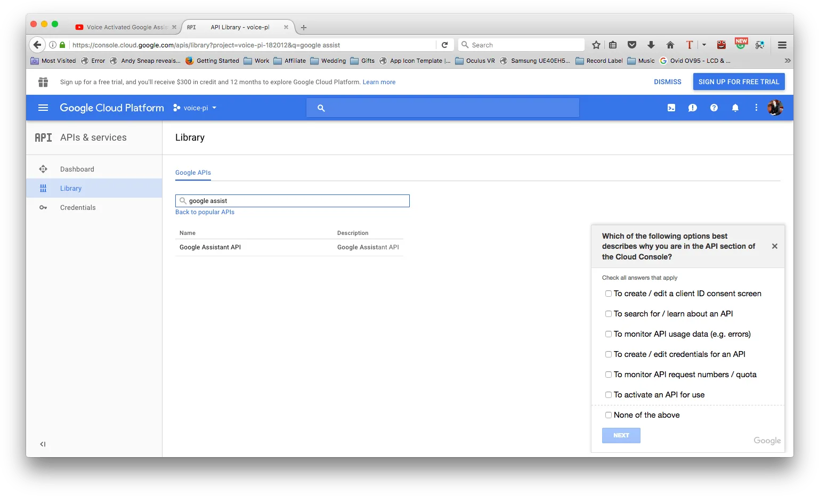Check 'To monitor API request numbers / quota'
The width and height of the screenshot is (819, 496).
pos(609,375)
